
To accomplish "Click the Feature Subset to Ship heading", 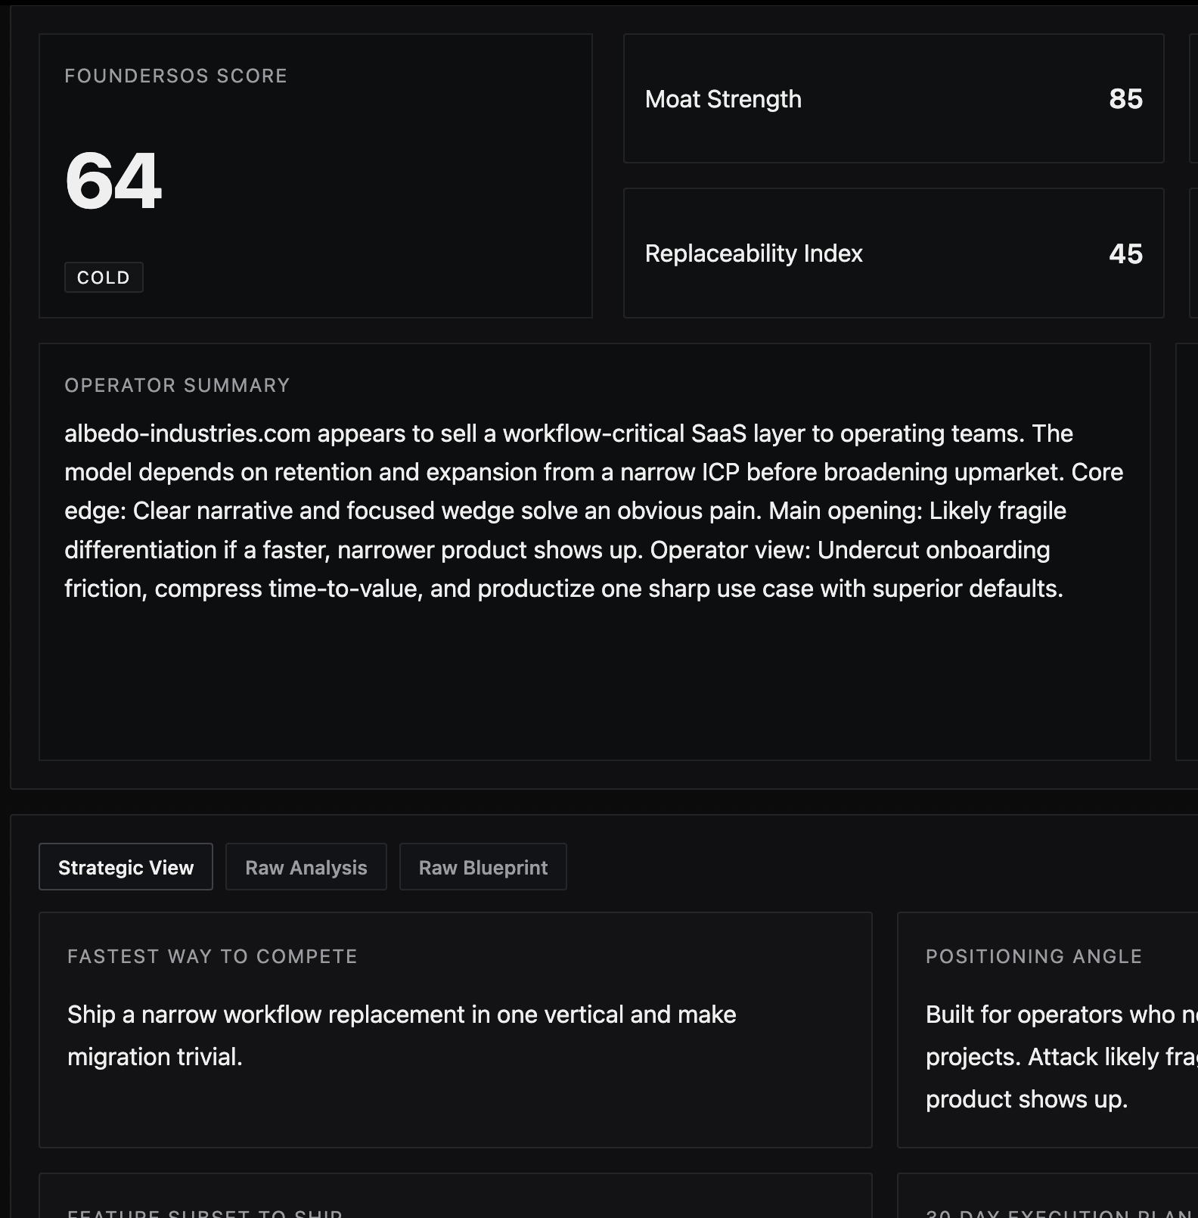I will point(204,1212).
